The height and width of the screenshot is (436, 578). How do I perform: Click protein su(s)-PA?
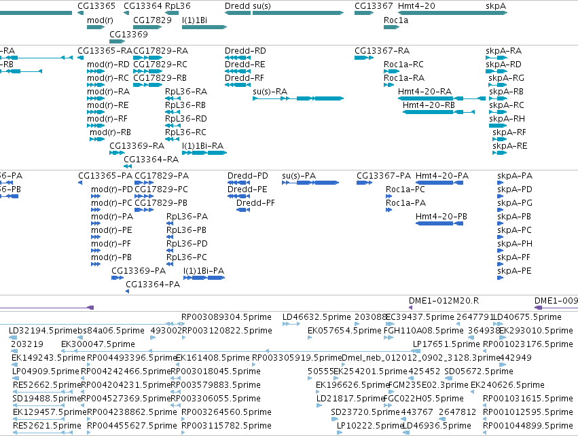299,176
